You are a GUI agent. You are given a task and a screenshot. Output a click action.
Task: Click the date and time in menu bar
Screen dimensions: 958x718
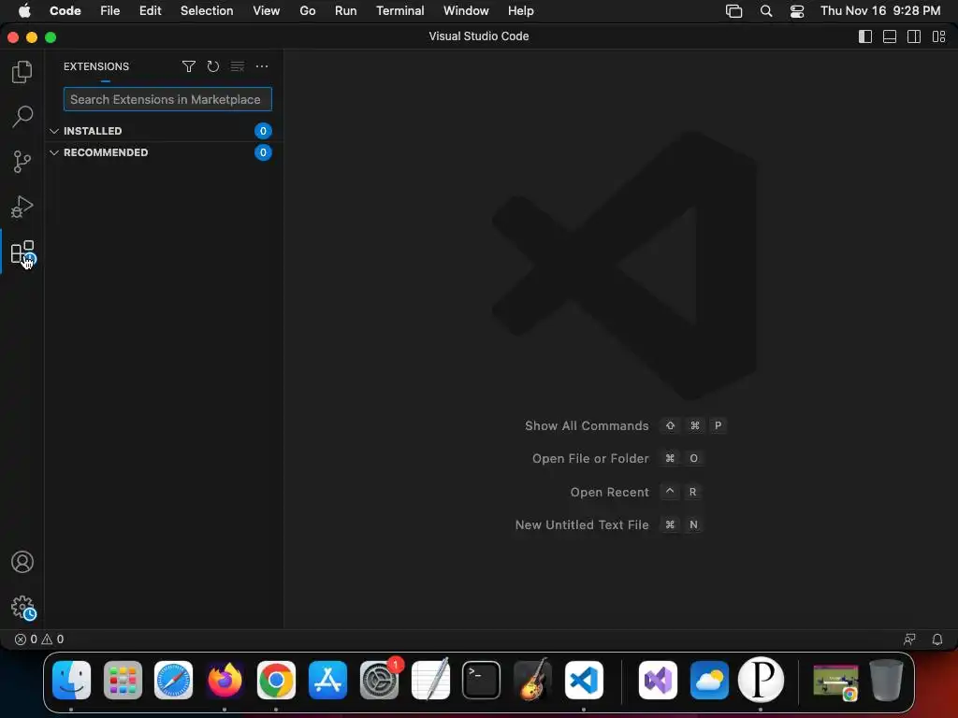[x=880, y=10]
